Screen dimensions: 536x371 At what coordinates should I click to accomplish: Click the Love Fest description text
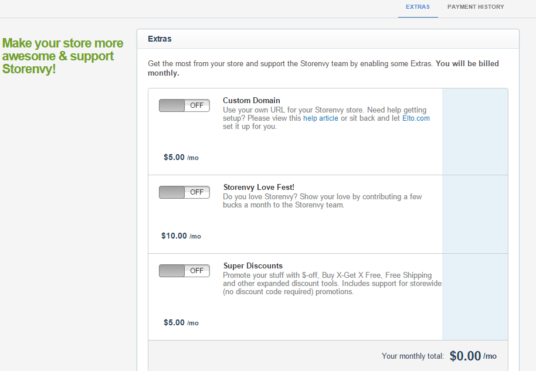pyautogui.click(x=322, y=201)
